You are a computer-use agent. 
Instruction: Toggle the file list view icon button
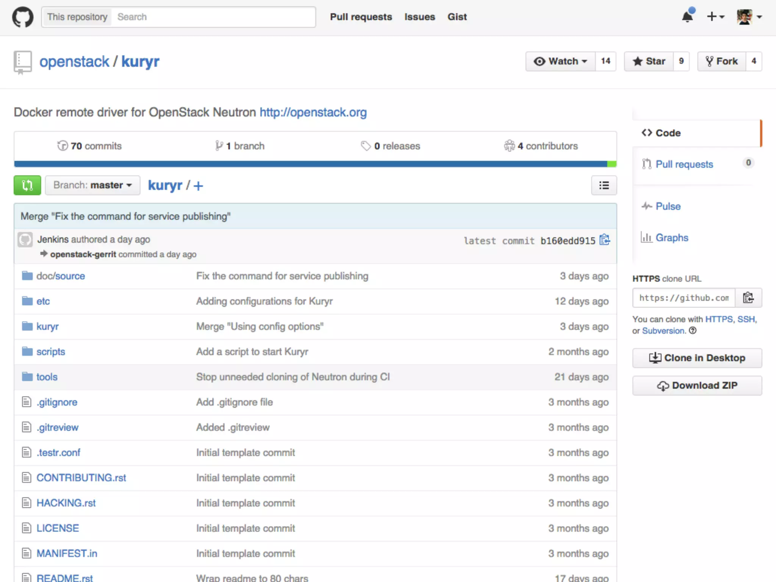click(x=604, y=185)
